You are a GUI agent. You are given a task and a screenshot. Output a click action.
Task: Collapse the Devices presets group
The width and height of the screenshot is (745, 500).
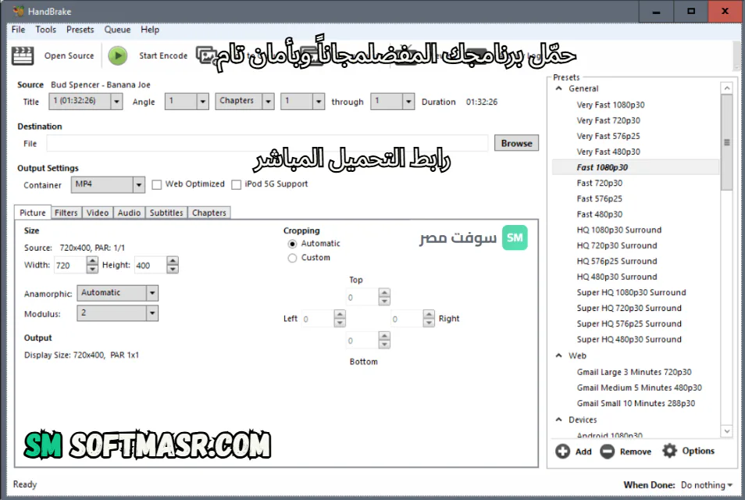pos(559,420)
